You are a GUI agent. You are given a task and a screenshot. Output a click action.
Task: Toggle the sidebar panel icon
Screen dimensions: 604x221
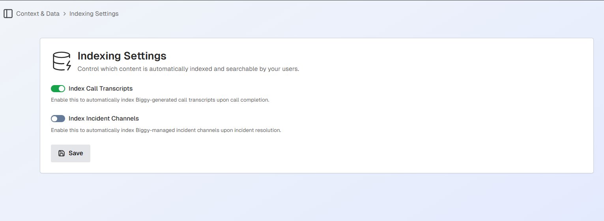point(8,14)
